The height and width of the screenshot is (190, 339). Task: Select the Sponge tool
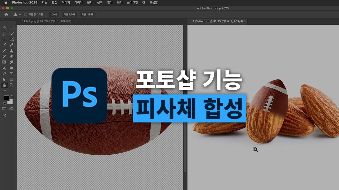[x=12, y=68]
